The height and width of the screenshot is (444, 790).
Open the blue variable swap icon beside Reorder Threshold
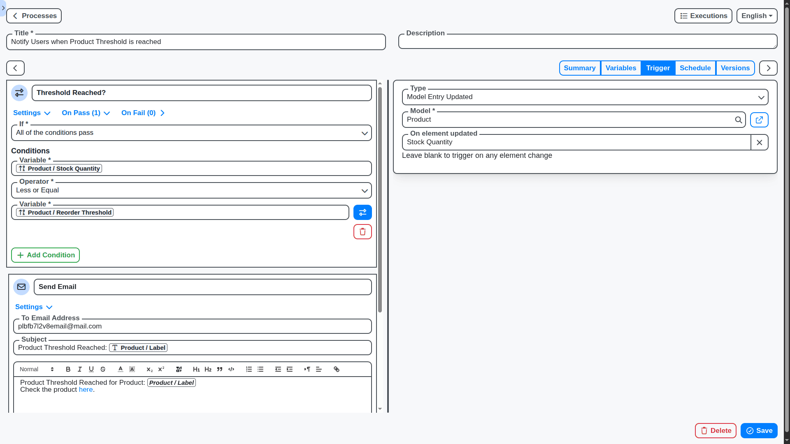coord(362,212)
